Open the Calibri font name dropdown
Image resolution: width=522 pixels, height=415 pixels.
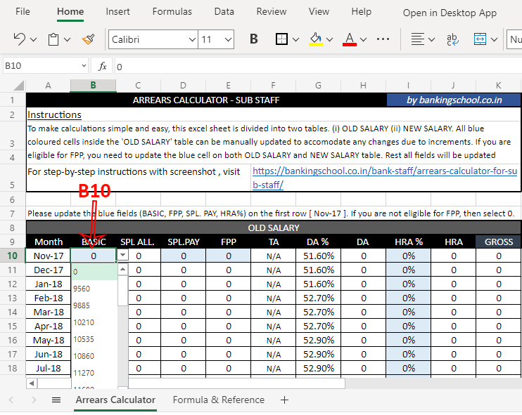pos(153,39)
